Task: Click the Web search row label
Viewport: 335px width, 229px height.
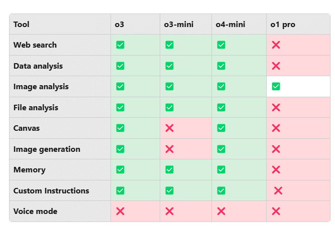Action: click(35, 45)
